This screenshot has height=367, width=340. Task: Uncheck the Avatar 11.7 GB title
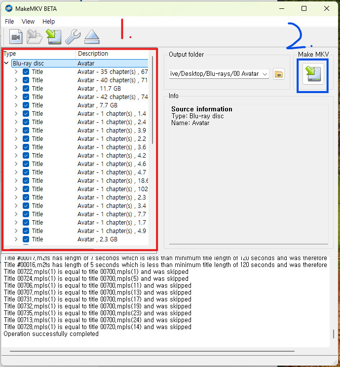tap(26, 89)
